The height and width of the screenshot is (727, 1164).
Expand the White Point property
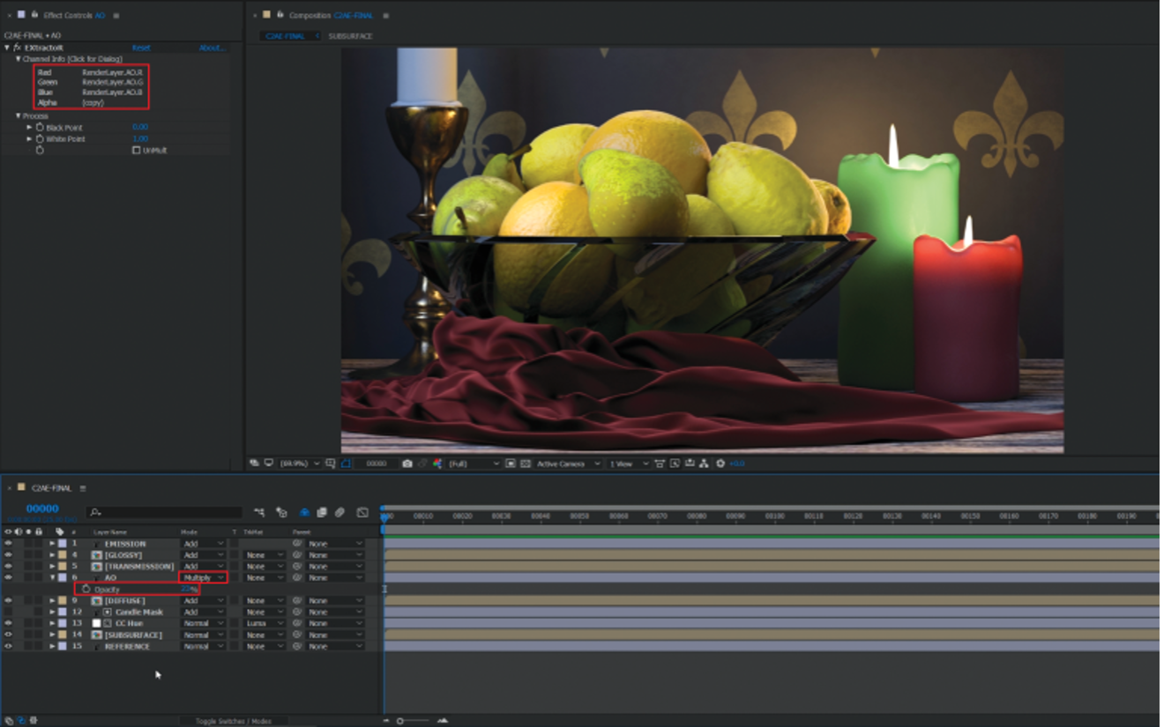pyautogui.click(x=29, y=139)
